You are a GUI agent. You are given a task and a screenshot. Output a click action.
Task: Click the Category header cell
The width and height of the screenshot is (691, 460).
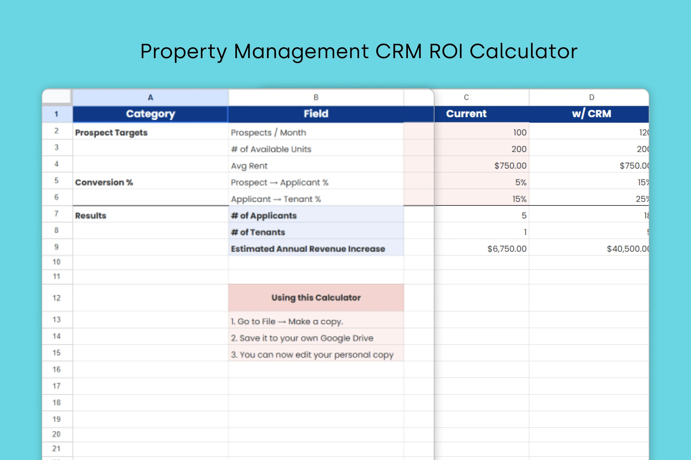click(150, 114)
